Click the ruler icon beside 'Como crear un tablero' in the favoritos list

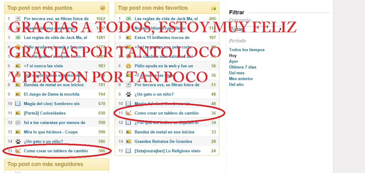point(128,113)
